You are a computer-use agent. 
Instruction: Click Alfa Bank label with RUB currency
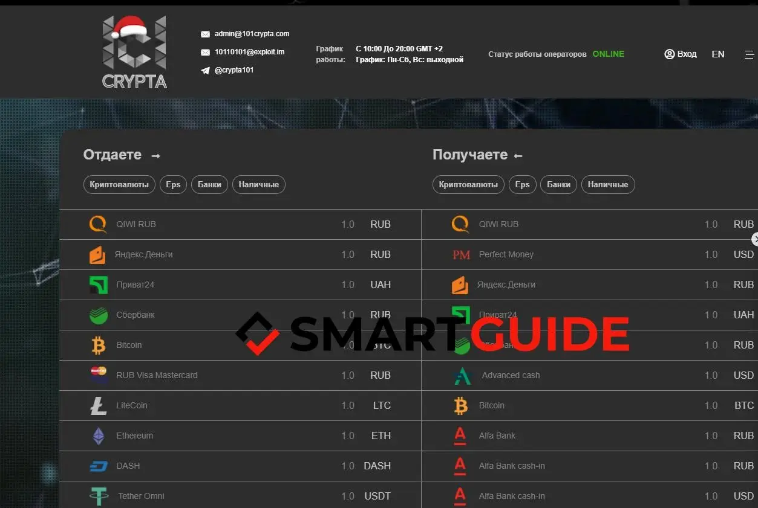(x=497, y=436)
